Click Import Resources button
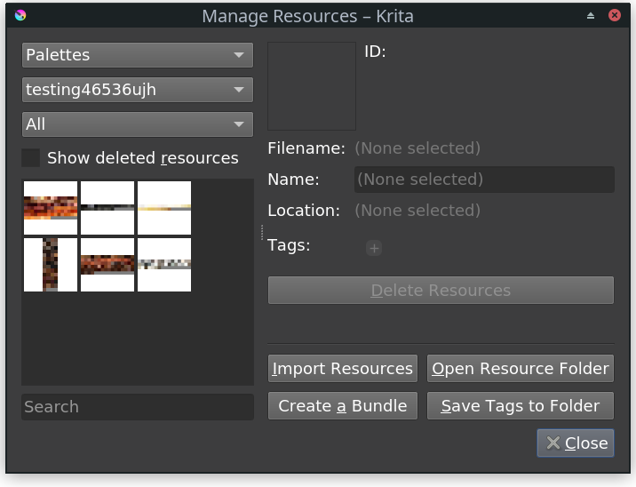This screenshot has width=636, height=487. (x=343, y=369)
